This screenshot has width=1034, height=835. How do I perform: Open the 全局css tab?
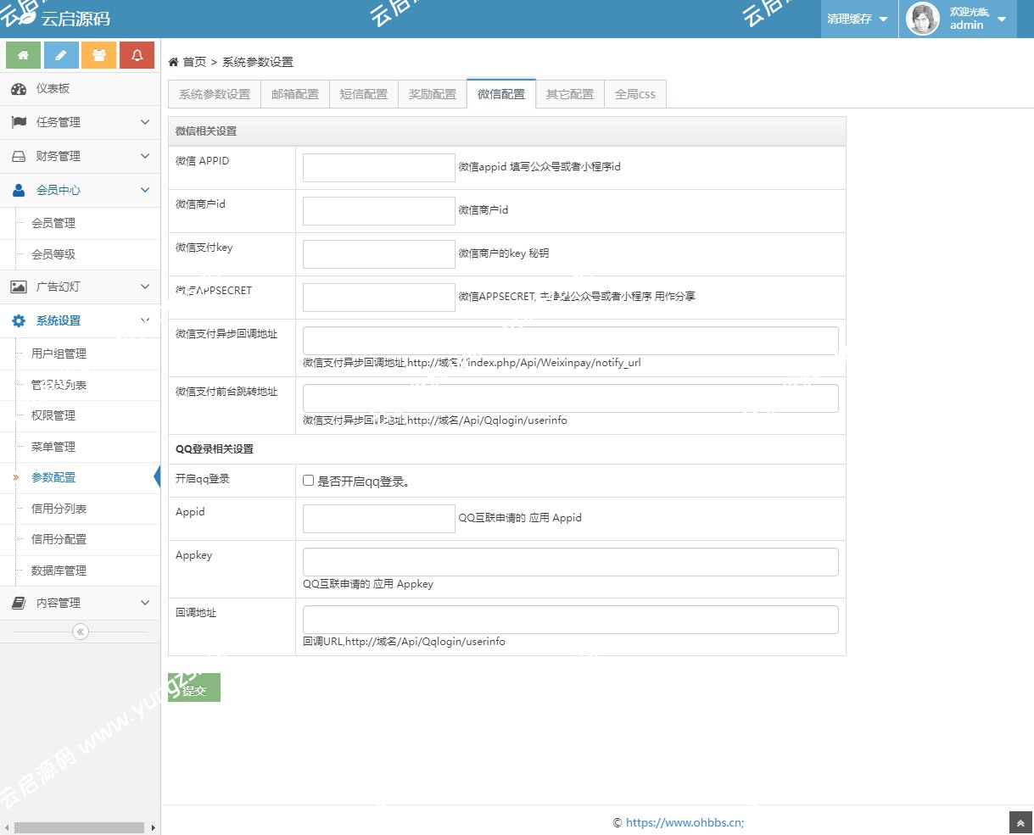(x=635, y=94)
